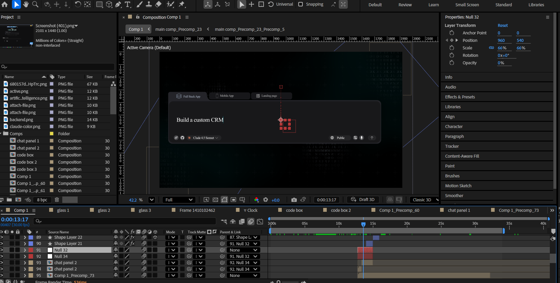Viewport: 560px width, 283px height.
Task: Select the Hand tool
Action: [26, 4]
